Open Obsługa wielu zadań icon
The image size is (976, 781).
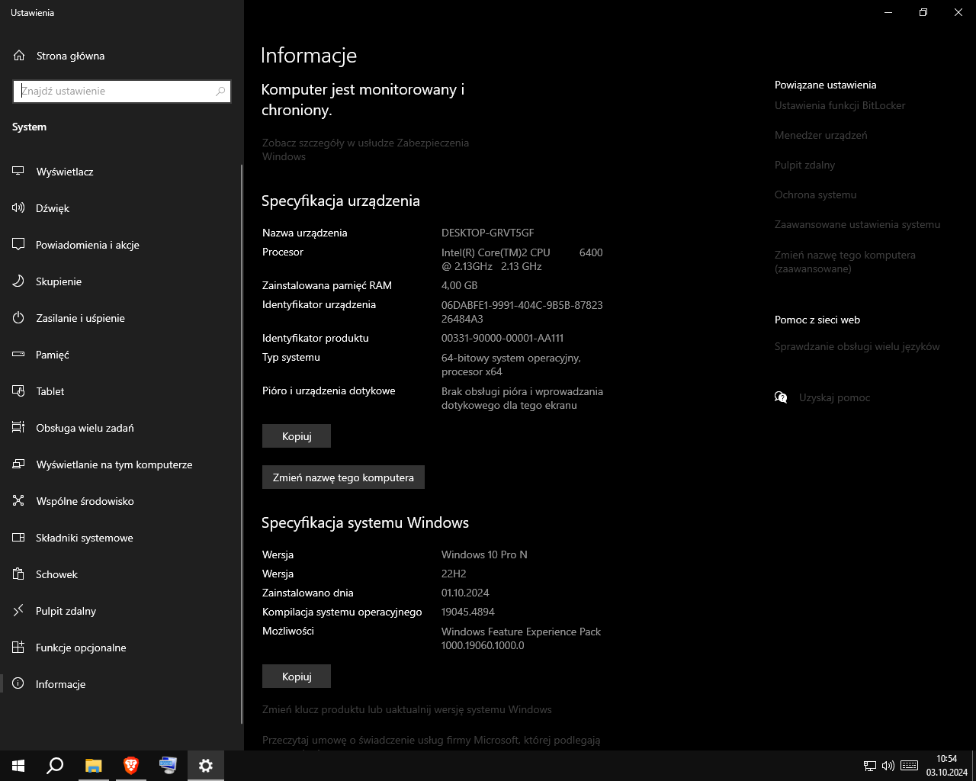pyautogui.click(x=18, y=428)
